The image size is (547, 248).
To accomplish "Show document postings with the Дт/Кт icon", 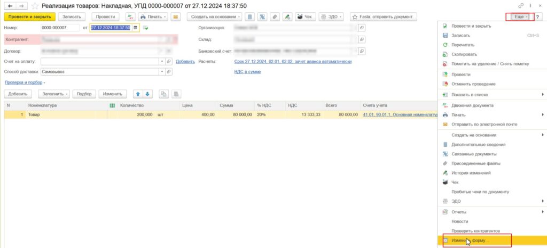I will [130, 16].
